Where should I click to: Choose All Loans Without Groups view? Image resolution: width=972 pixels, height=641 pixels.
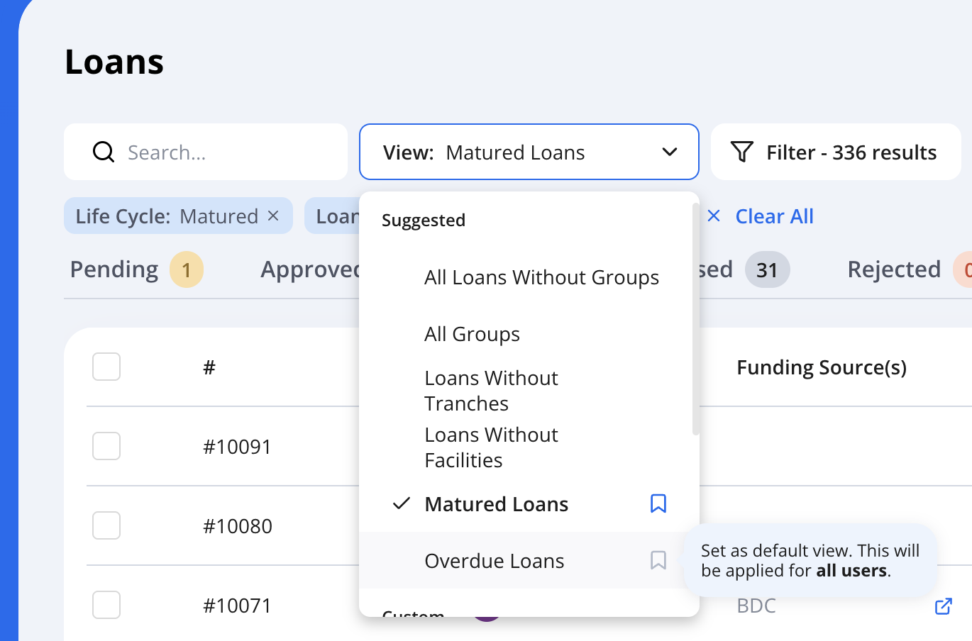point(541,277)
